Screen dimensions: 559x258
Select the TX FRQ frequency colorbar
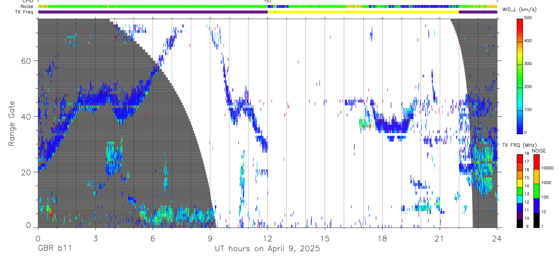[519, 191]
